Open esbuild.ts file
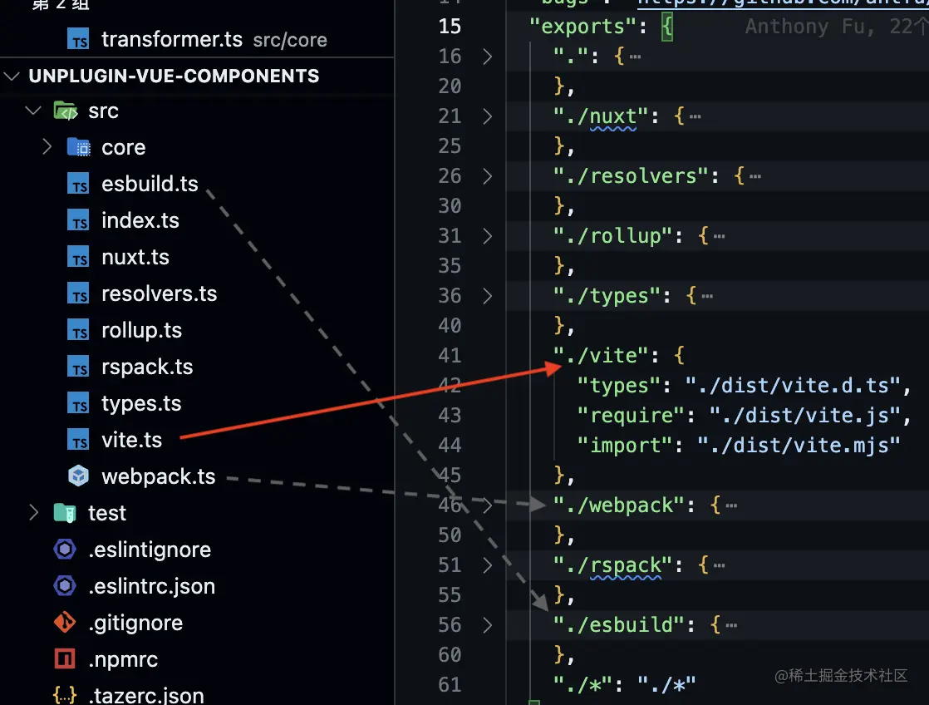 coord(150,184)
